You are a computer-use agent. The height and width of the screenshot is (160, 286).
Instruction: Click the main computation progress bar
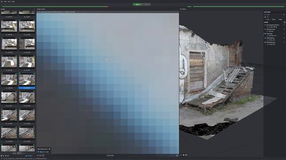[x=55, y=7]
